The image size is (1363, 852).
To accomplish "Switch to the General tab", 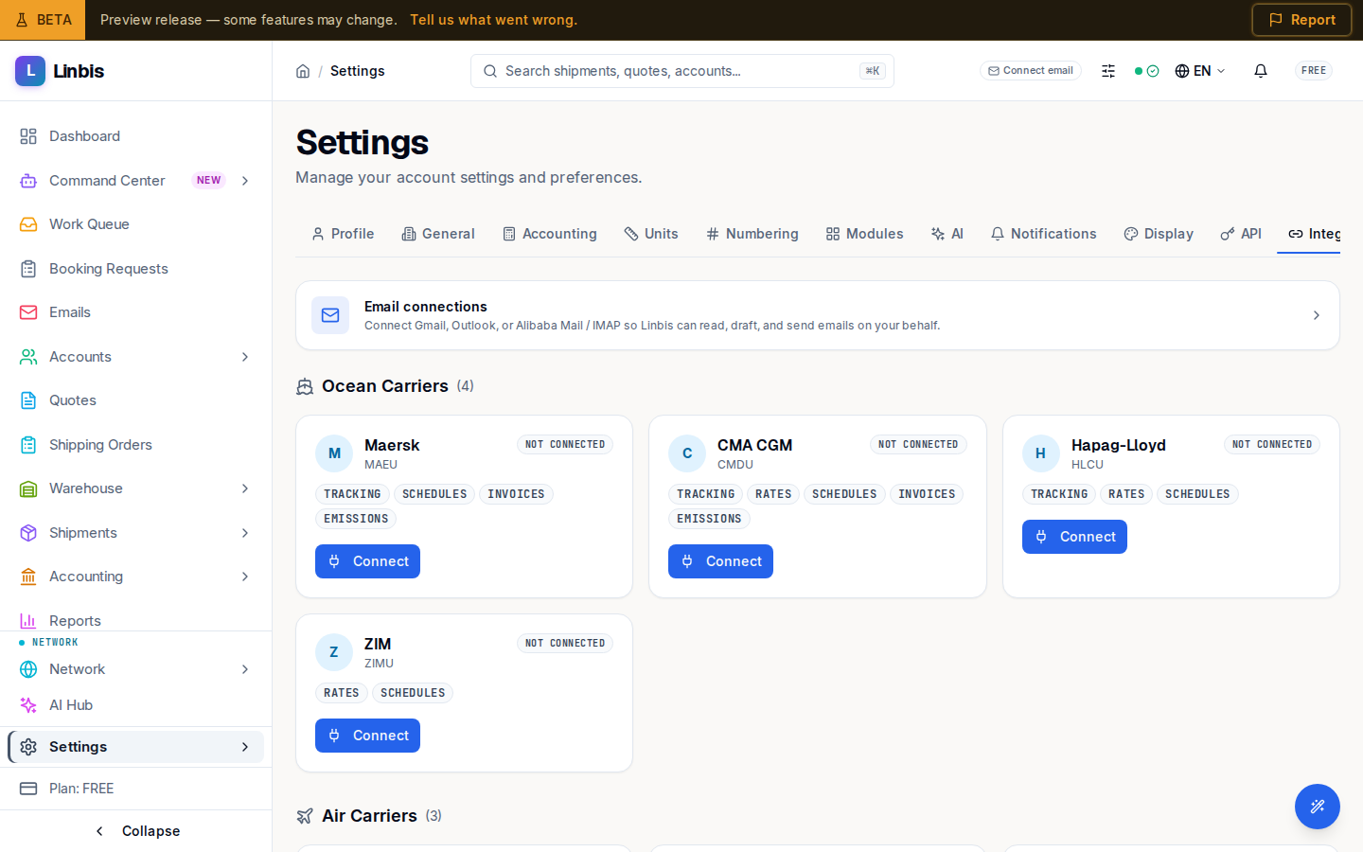I will tap(438, 234).
